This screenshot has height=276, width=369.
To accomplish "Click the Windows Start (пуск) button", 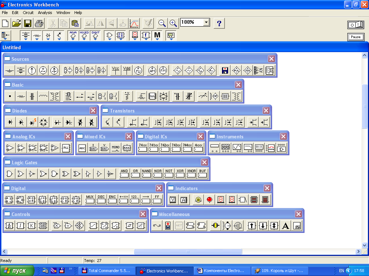I will (17, 271).
